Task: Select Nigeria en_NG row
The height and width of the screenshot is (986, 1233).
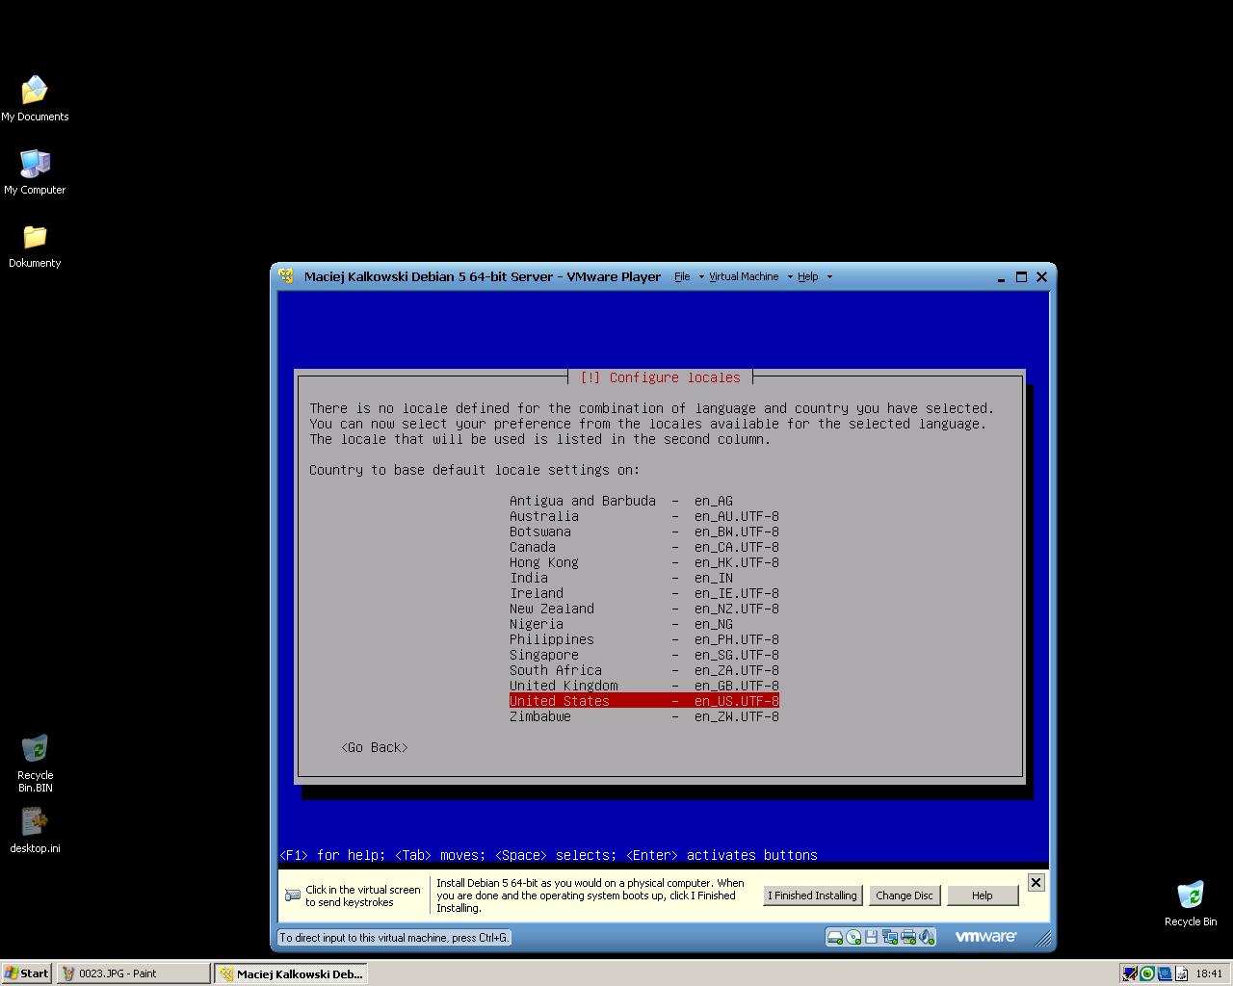Action: click(643, 624)
